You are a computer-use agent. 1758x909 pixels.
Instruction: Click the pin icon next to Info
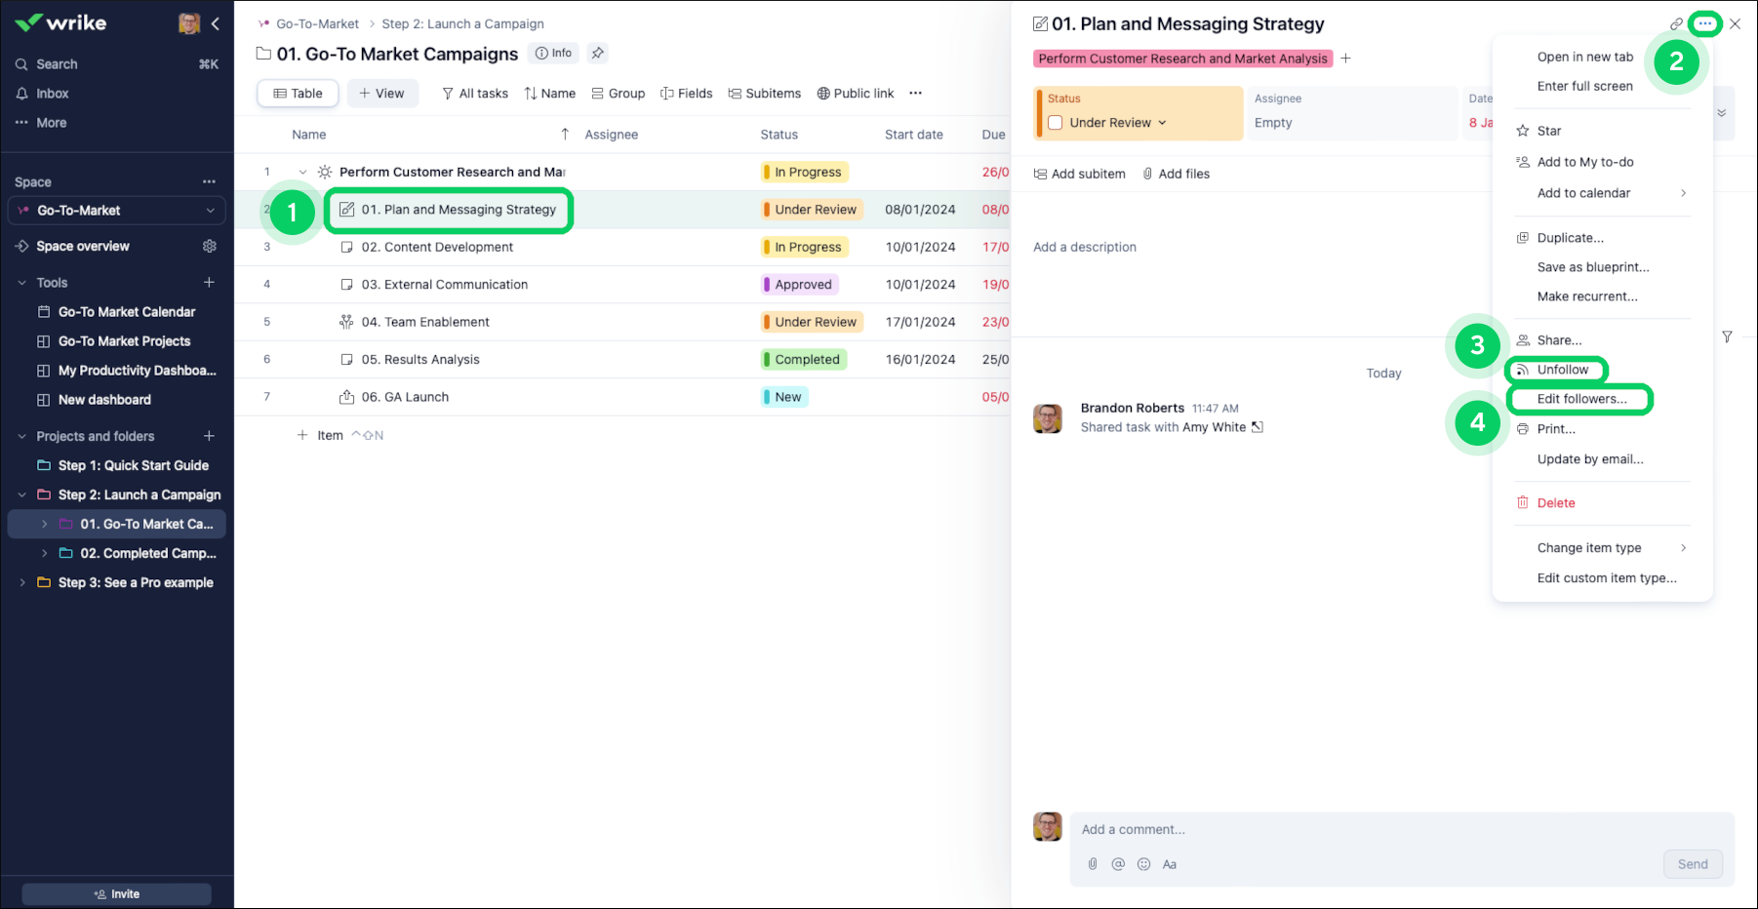tap(598, 54)
